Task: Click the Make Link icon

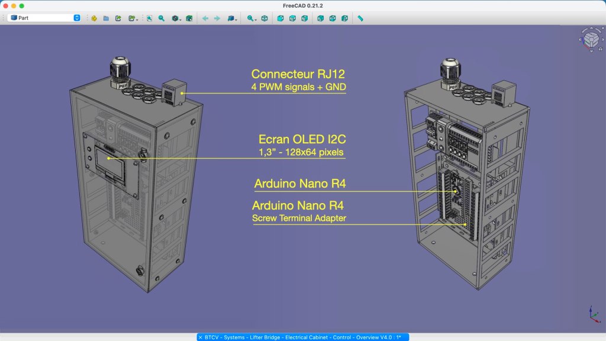Action: click(118, 18)
